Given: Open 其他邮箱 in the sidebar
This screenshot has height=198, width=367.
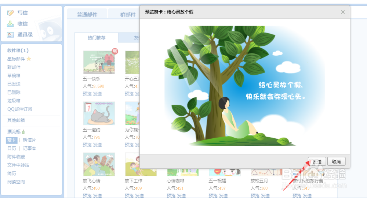Looking at the screenshot, I should [x=16, y=120].
